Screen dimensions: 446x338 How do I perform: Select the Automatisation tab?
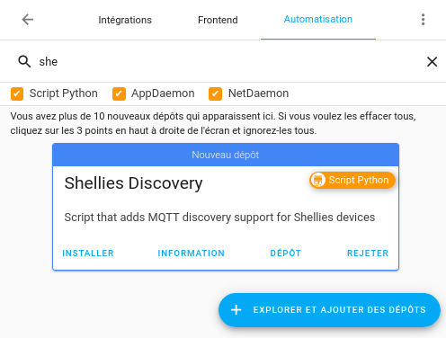click(x=318, y=20)
